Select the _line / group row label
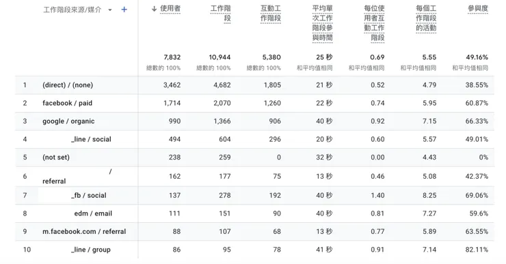 [x=91, y=249]
